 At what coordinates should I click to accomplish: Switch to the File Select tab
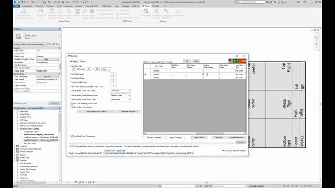73,61
